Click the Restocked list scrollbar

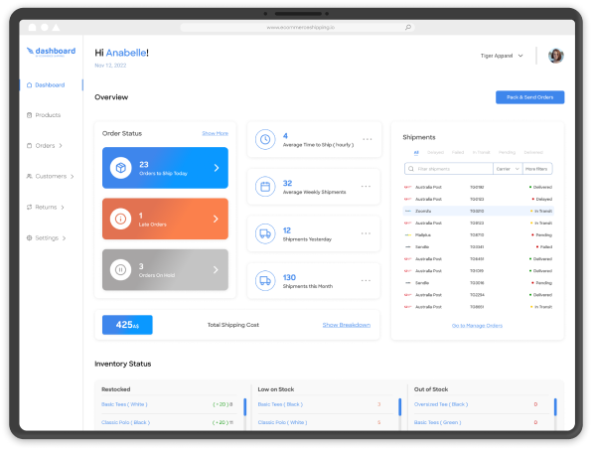245,407
